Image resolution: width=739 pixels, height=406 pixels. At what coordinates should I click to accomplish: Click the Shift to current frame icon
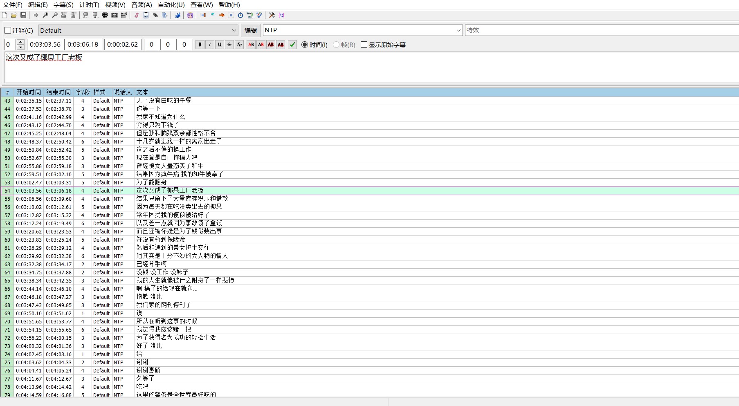coord(124,15)
